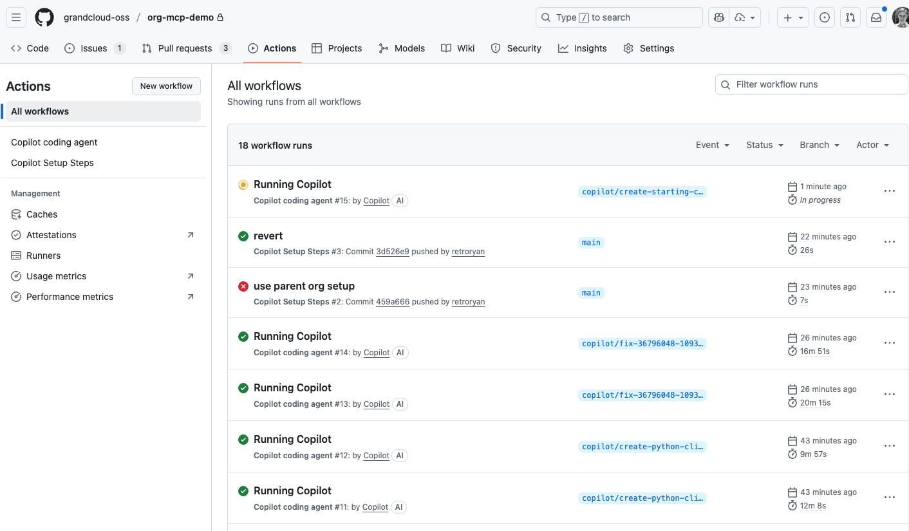
Task: Expand the Status filter dropdown
Action: 765,145
